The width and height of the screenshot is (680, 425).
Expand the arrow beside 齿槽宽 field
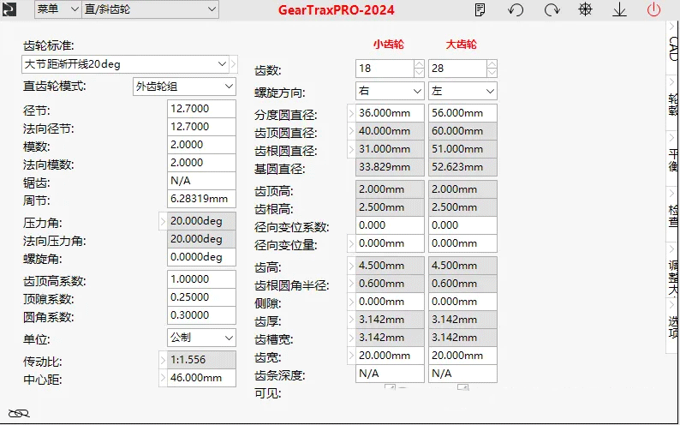(x=351, y=338)
